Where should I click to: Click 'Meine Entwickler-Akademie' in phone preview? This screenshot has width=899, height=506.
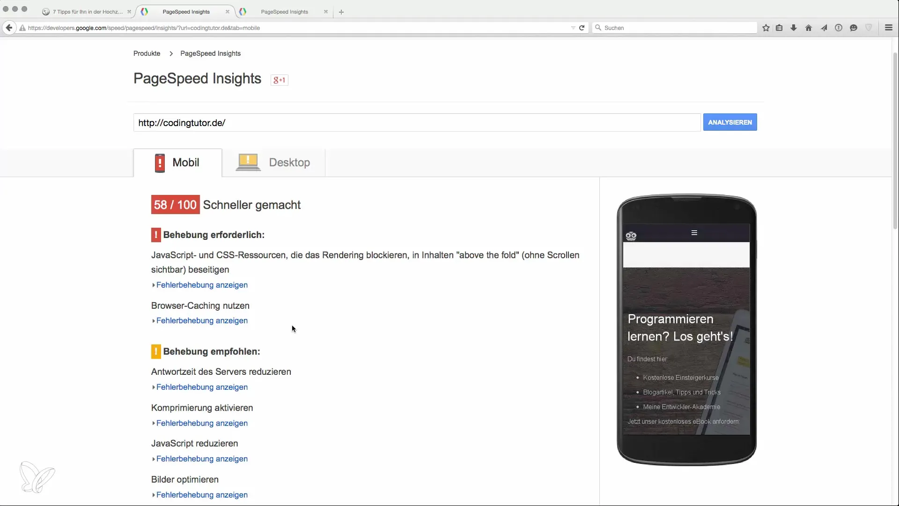tap(681, 407)
